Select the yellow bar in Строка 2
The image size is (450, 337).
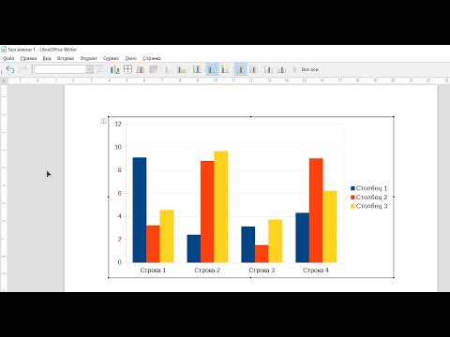[x=221, y=207]
